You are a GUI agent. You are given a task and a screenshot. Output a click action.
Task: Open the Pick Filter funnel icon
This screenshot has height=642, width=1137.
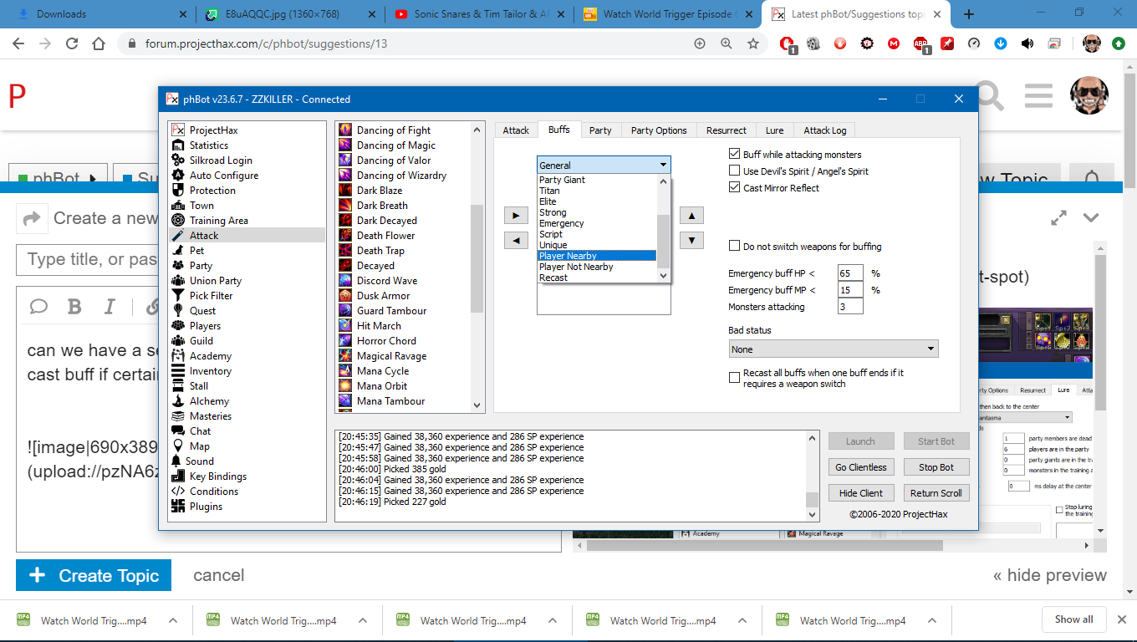pos(177,296)
